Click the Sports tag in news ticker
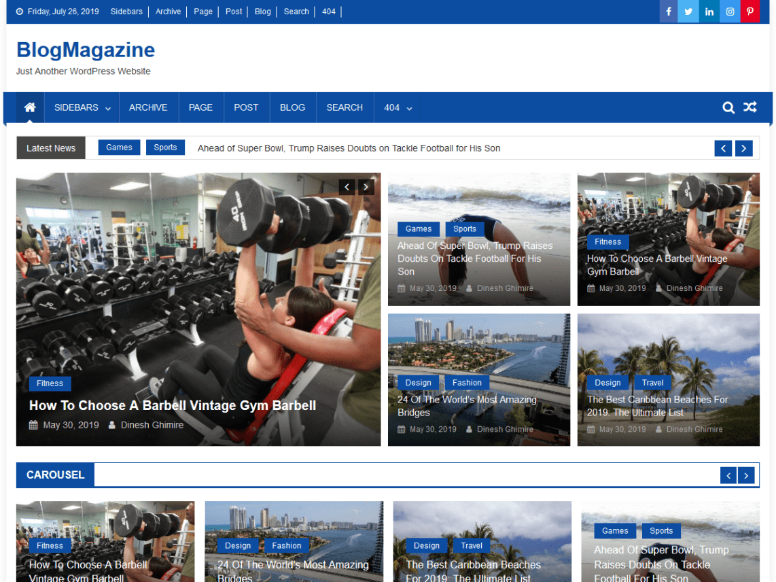776x582 pixels. click(x=165, y=147)
